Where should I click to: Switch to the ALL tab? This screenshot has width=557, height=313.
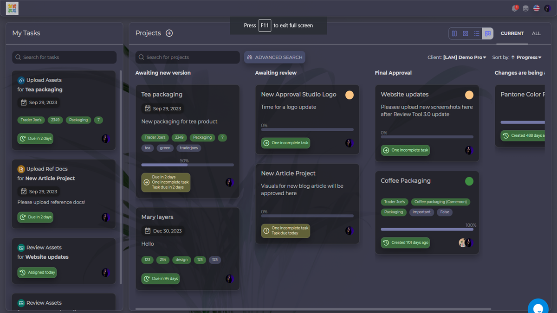pyautogui.click(x=536, y=33)
